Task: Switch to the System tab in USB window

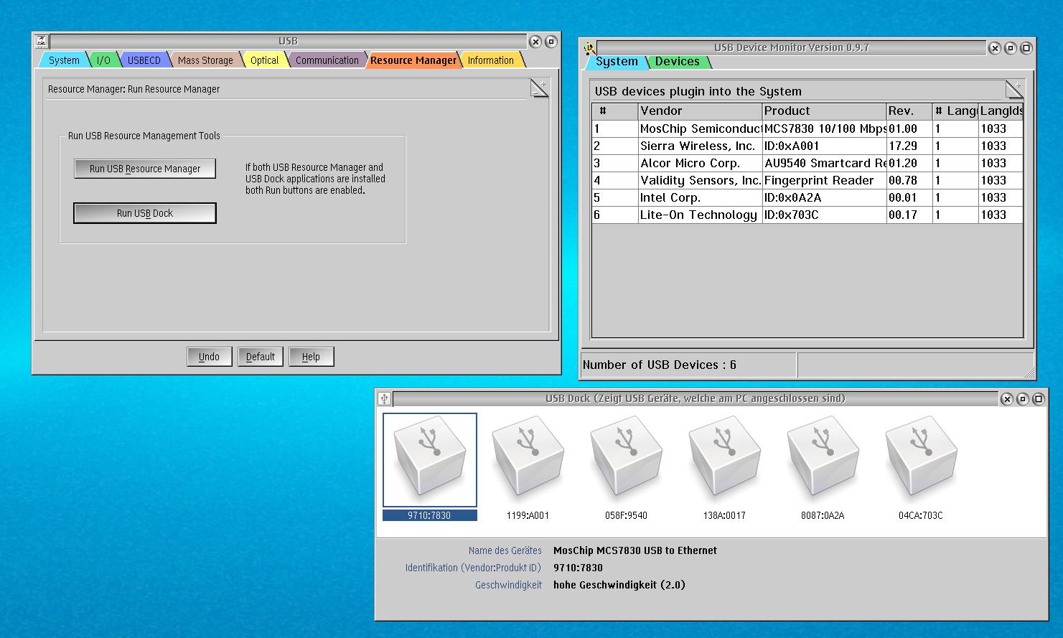Action: [x=64, y=60]
